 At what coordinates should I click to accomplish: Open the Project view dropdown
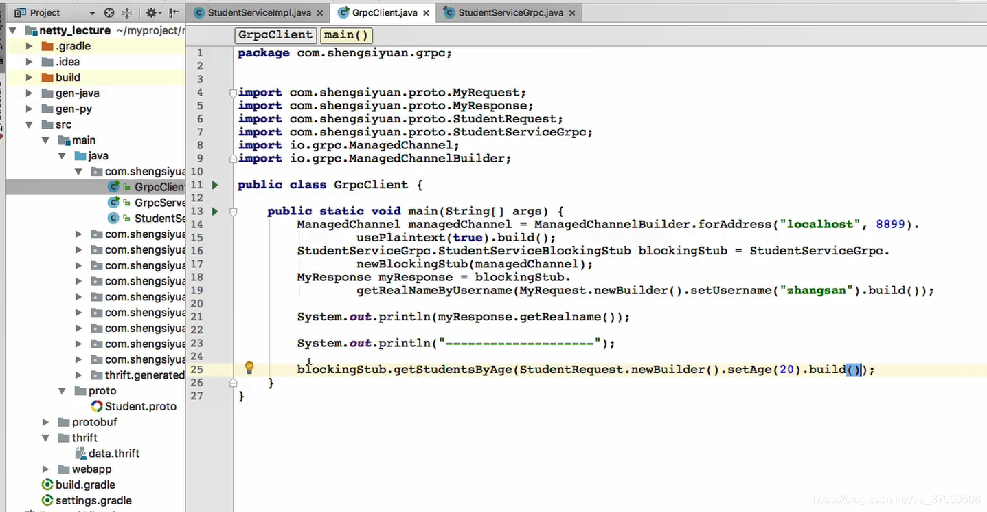point(92,13)
